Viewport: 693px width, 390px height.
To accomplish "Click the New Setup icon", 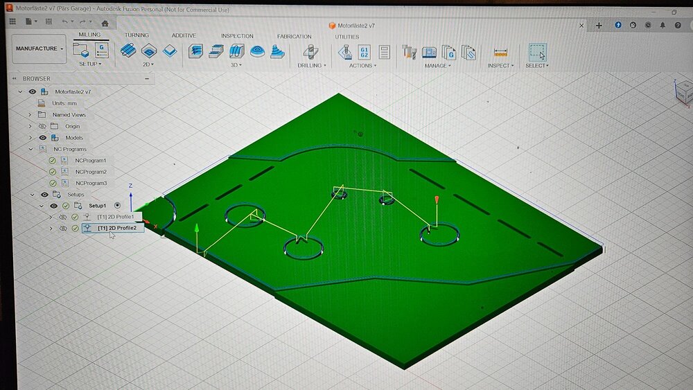I will 81,50.
